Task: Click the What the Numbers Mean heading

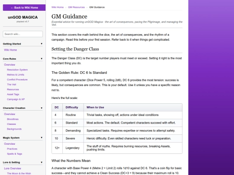Action: pyautogui.click(x=71, y=161)
